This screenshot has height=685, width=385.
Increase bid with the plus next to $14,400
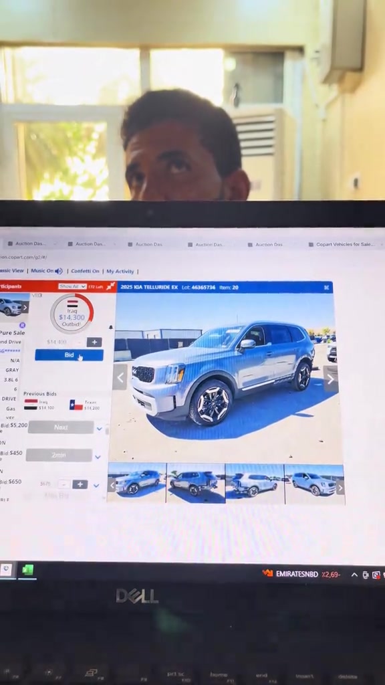pos(94,342)
